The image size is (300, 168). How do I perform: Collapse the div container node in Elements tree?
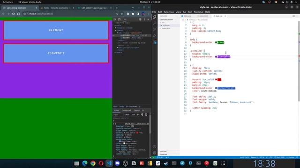pos(117,33)
